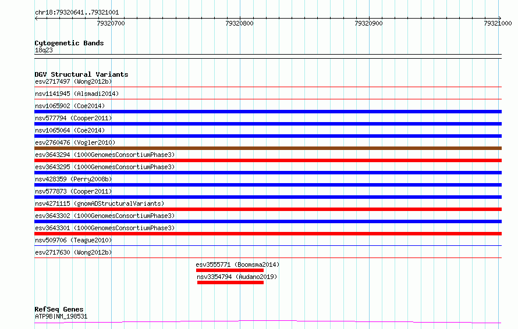Click the blue bar of esv3643302
This screenshot has height=329, width=518.
(268, 221)
